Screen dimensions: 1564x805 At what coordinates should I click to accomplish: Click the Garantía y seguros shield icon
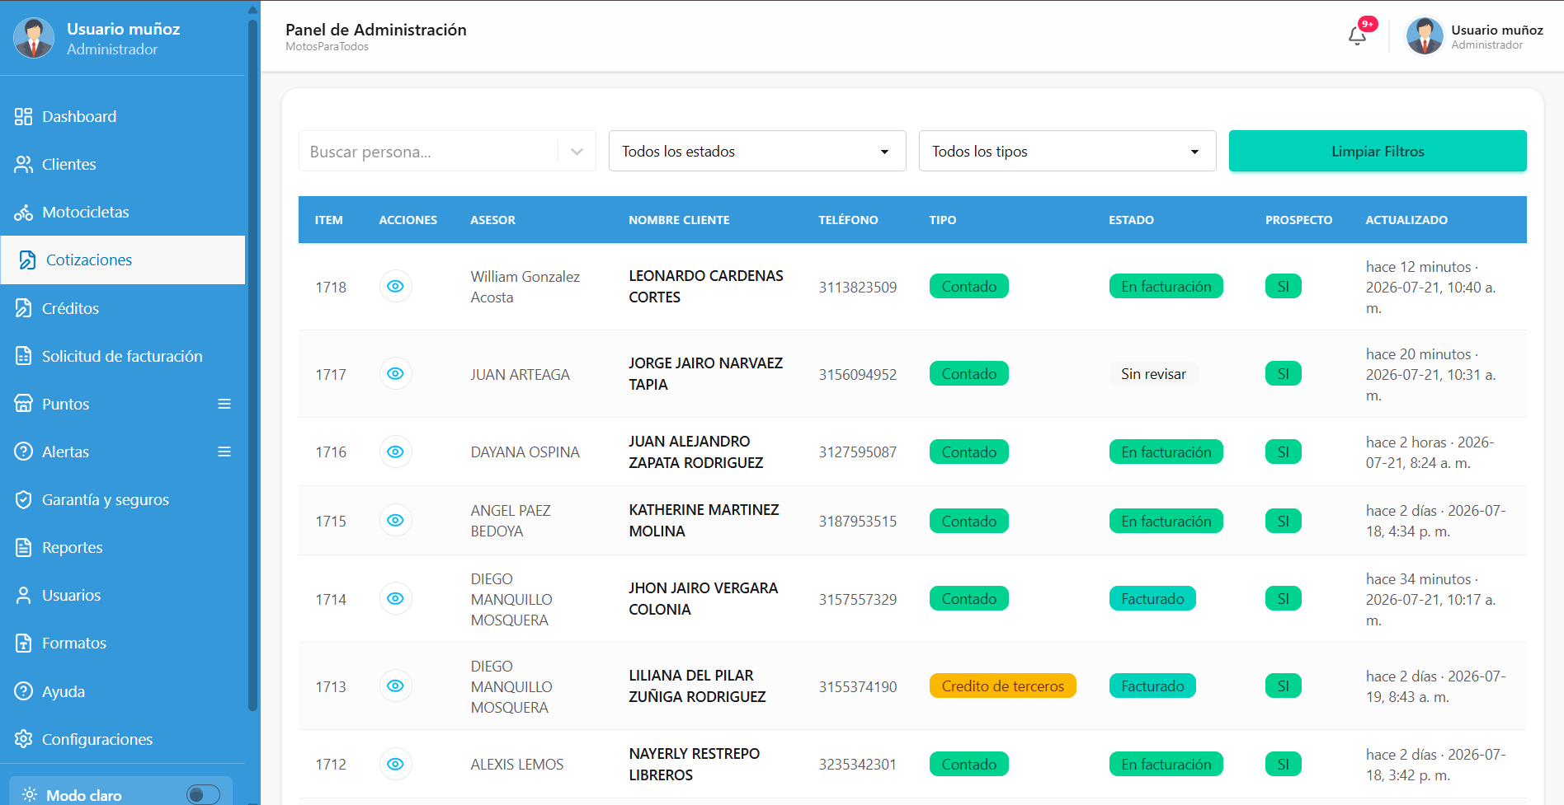[23, 499]
